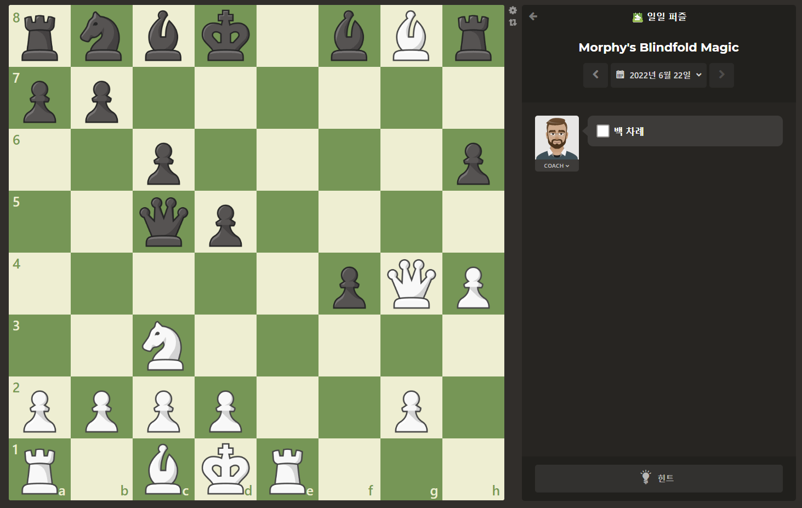
Task: Select the white queen on g4
Action: (x=411, y=283)
